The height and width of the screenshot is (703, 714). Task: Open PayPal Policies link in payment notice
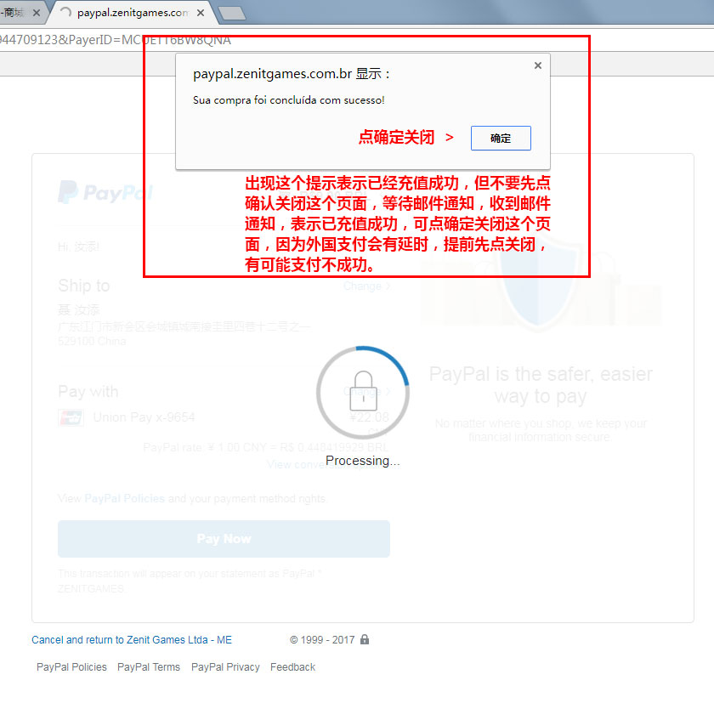pos(124,499)
